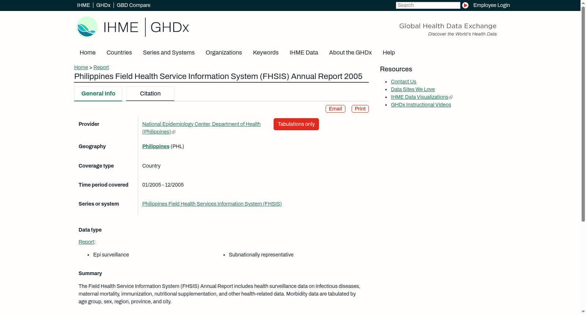Click the red Tabulations only badge
Image resolution: width=586 pixels, height=315 pixels.
click(x=296, y=124)
